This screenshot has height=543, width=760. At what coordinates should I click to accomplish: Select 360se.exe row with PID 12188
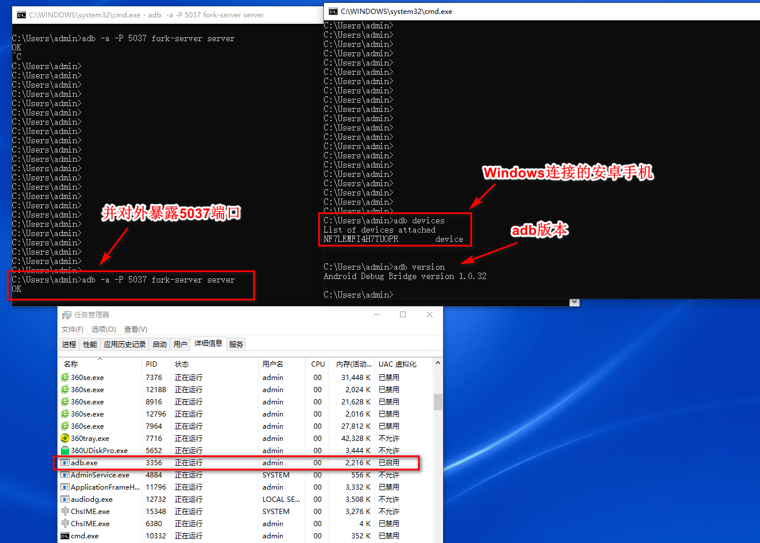point(246,389)
